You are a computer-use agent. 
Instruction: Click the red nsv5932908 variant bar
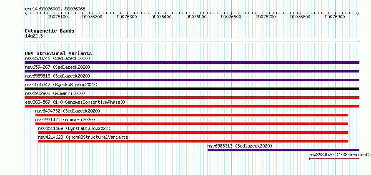[192, 97]
